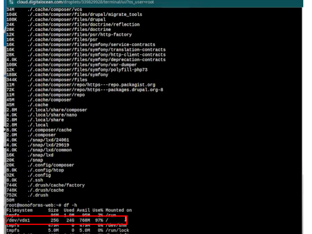Click the ./.cache/composer/repo line
The width and height of the screenshot is (312, 234).
click(x=46, y=95)
